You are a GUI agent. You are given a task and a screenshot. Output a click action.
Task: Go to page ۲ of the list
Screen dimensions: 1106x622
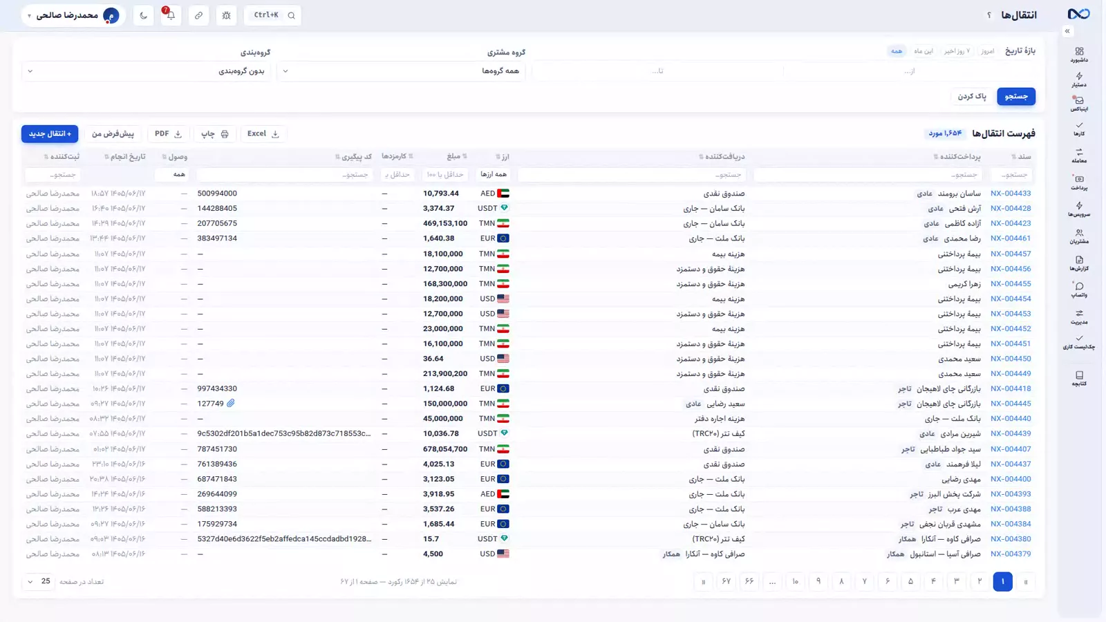click(x=980, y=581)
